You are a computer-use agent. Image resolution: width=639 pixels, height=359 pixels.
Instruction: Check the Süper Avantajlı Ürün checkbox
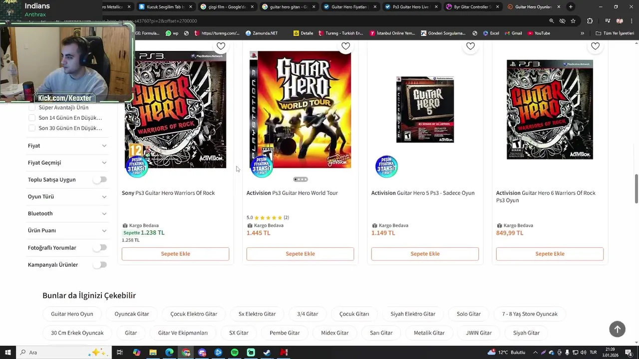32,108
